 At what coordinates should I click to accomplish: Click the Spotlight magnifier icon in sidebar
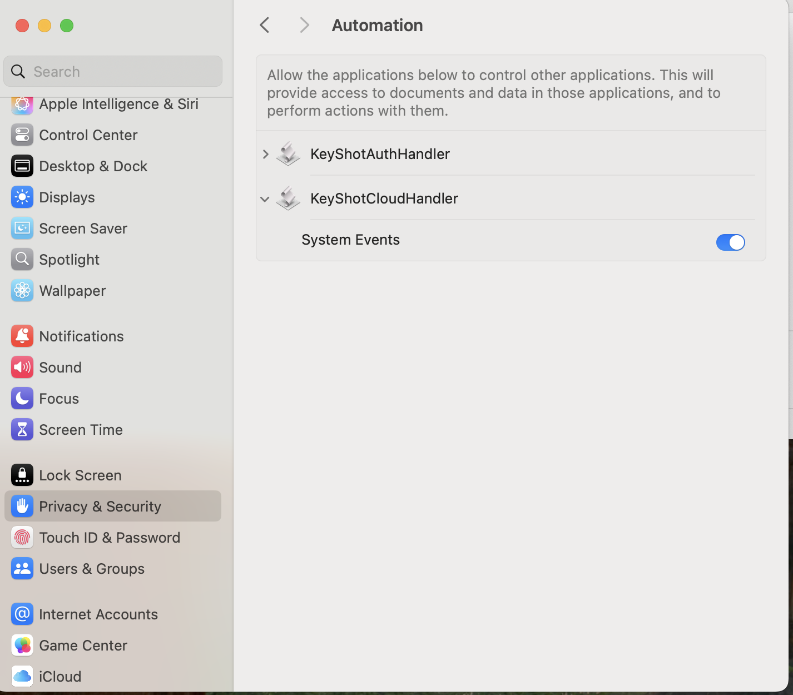22,260
